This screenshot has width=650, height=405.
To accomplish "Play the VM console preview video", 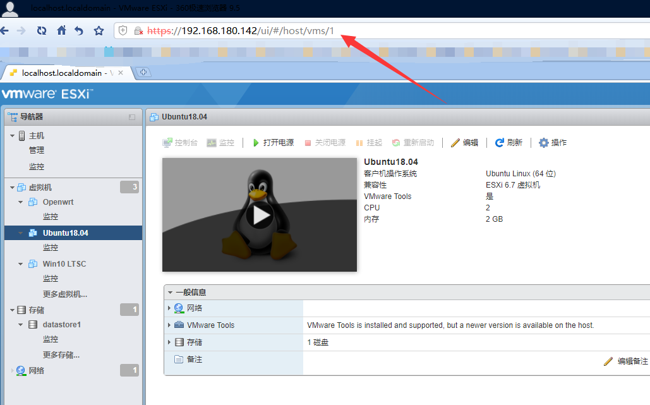I will click(x=259, y=215).
